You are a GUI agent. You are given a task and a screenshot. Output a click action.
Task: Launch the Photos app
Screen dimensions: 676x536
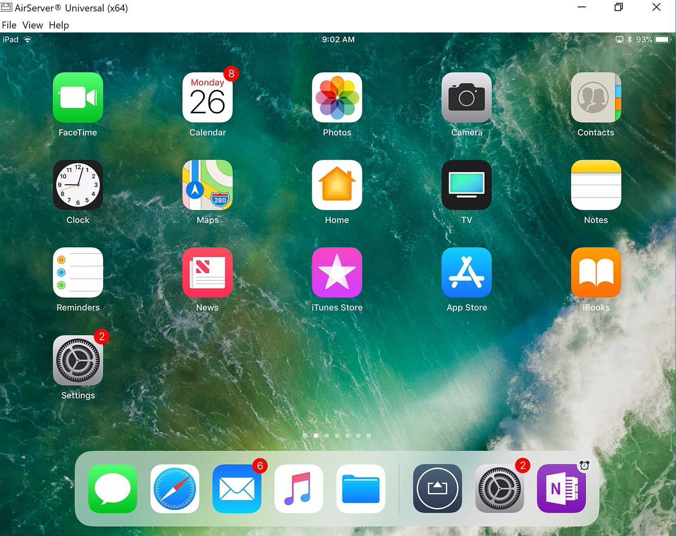pyautogui.click(x=337, y=97)
